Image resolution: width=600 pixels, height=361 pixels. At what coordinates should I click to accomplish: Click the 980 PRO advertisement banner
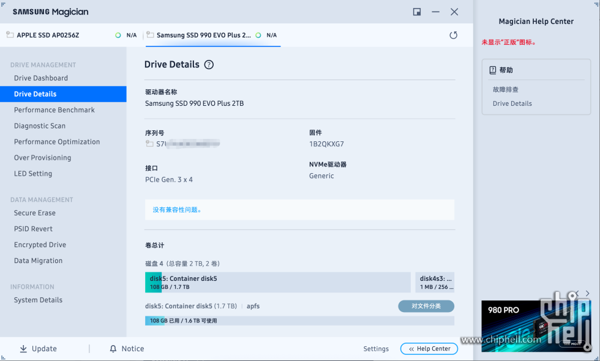pos(536,326)
